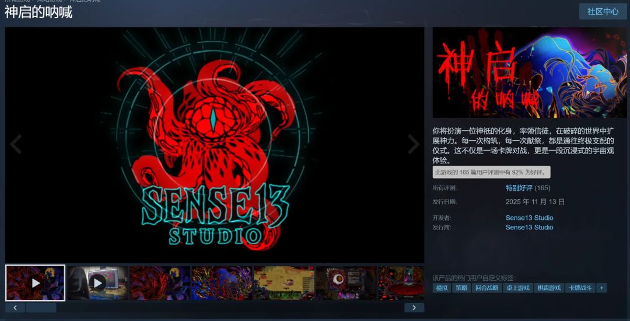Open developer link Sense13 Studio
630x321 pixels.
(x=529, y=218)
